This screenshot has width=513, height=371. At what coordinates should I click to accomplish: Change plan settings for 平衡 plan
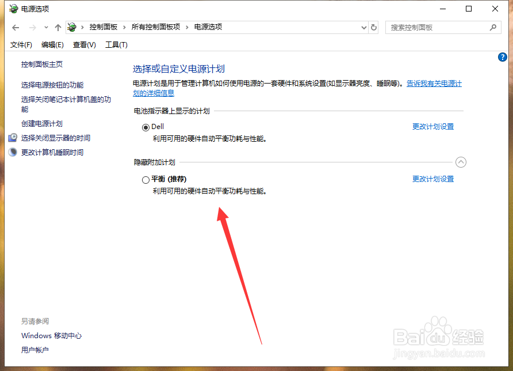click(433, 179)
